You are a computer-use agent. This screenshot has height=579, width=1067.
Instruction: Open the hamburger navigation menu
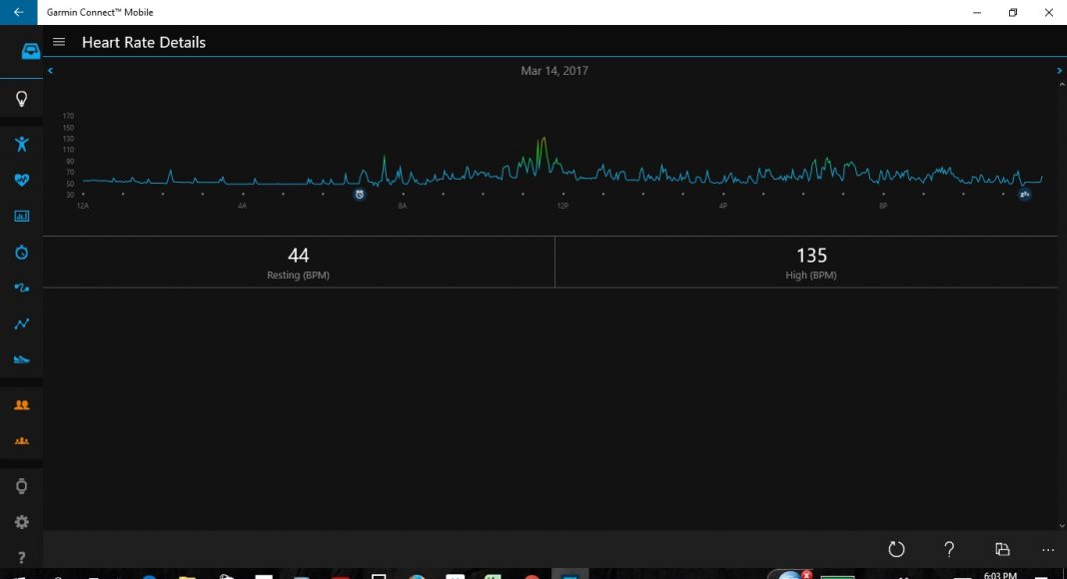click(x=59, y=42)
